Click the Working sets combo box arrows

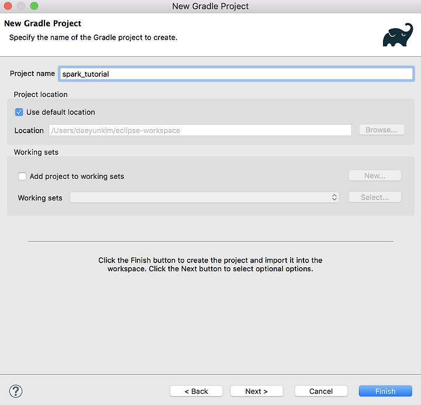click(334, 198)
